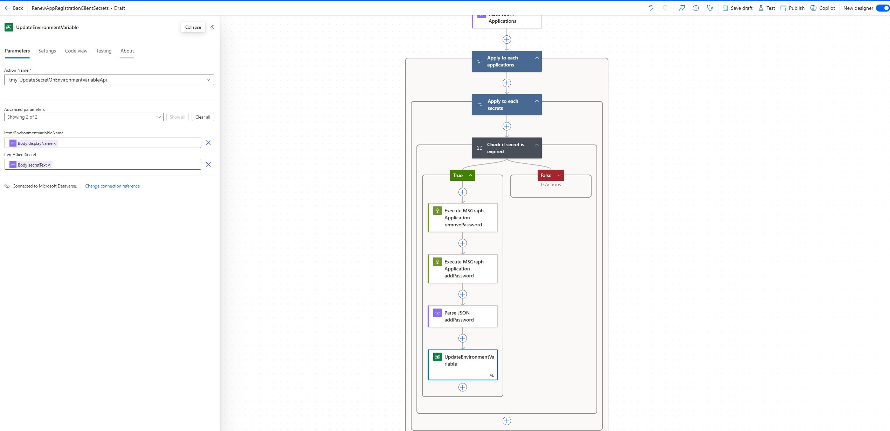Collapse the Apply to each secrets loop
The width and height of the screenshot is (890, 431).
(537, 101)
